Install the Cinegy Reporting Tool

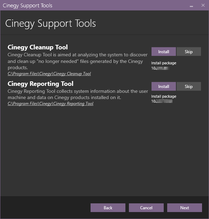click(x=164, y=86)
